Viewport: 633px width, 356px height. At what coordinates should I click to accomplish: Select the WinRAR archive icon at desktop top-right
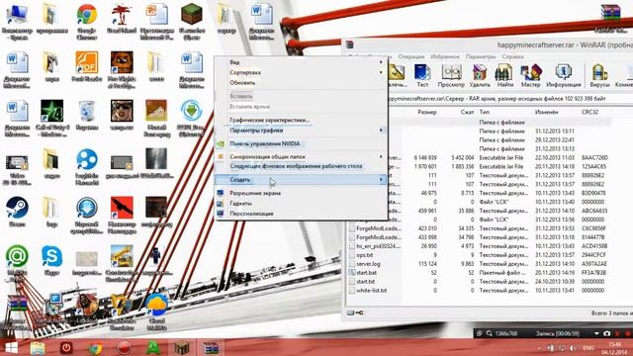[610, 18]
